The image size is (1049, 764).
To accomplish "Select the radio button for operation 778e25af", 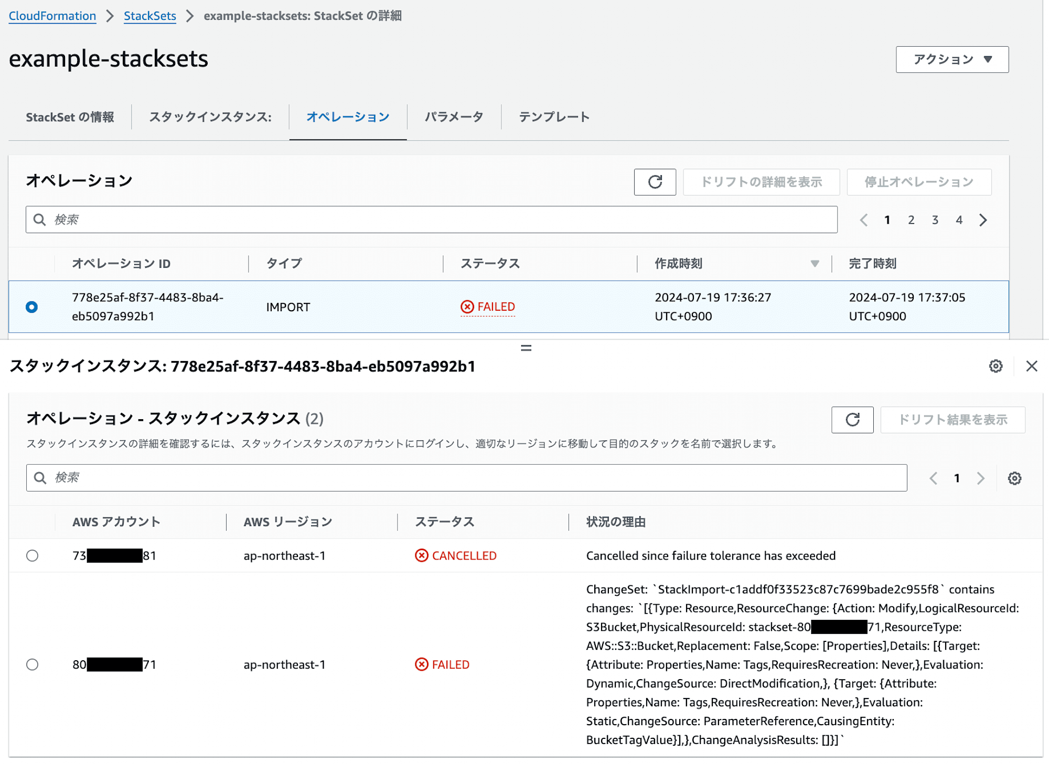I will coord(33,307).
